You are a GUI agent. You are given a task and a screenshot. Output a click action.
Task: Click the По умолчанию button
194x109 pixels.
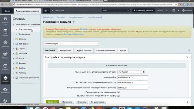[x=98, y=102]
